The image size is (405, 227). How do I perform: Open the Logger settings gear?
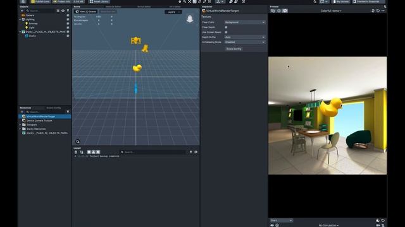point(196,152)
